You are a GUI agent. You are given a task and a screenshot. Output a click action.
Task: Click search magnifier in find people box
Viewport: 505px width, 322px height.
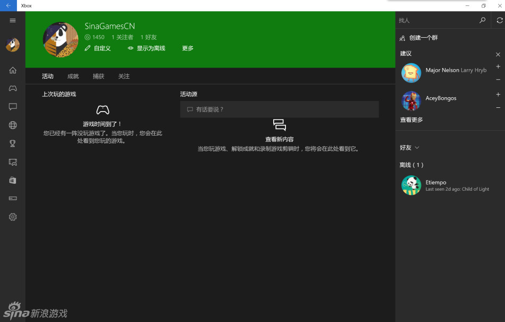482,20
